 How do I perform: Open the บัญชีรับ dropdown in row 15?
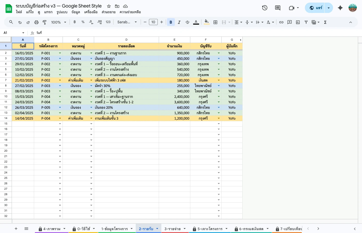click(x=219, y=124)
